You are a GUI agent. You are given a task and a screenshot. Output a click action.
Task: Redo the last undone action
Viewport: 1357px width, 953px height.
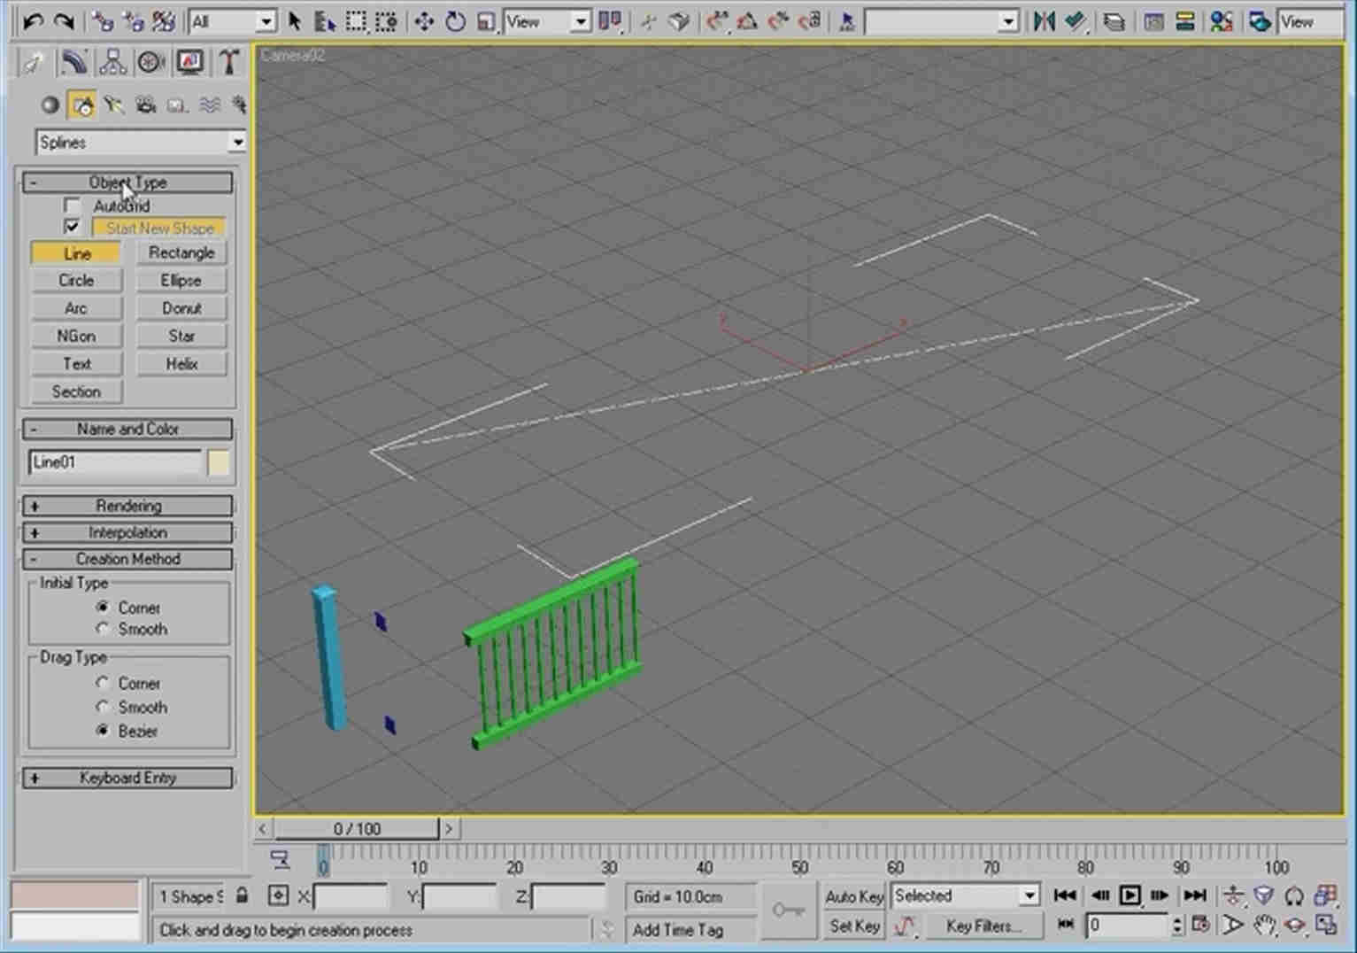(64, 21)
